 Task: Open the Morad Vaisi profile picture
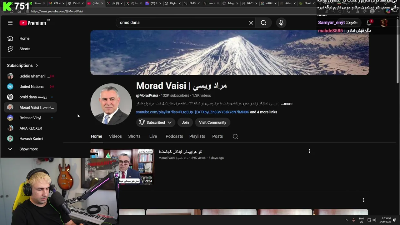[x=111, y=104]
